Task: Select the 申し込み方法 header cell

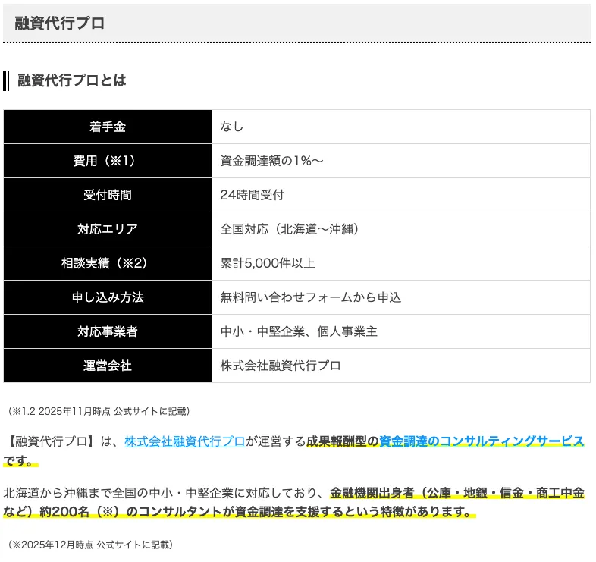Action: tap(108, 297)
